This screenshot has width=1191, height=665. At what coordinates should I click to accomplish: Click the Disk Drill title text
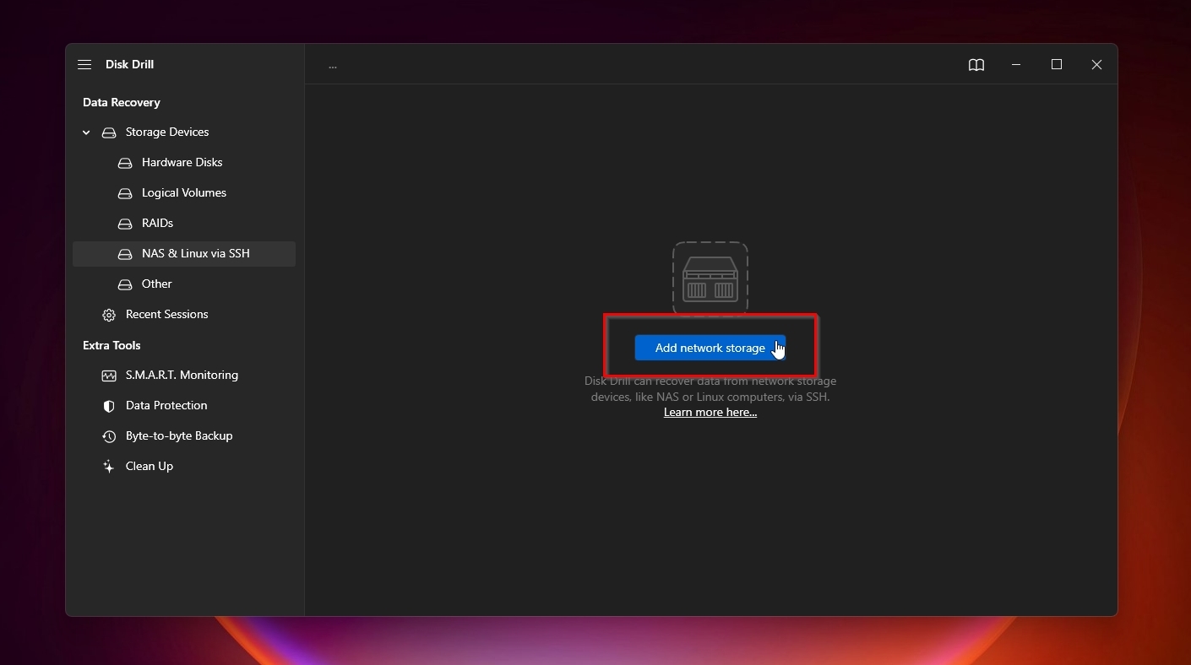point(129,64)
